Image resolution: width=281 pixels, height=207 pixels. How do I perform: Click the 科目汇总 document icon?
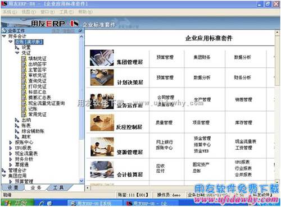pyautogui.click(x=24, y=92)
